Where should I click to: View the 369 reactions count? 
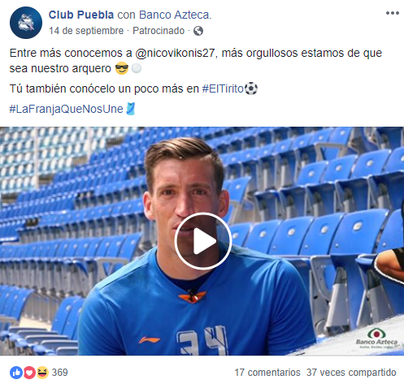pos(59,373)
